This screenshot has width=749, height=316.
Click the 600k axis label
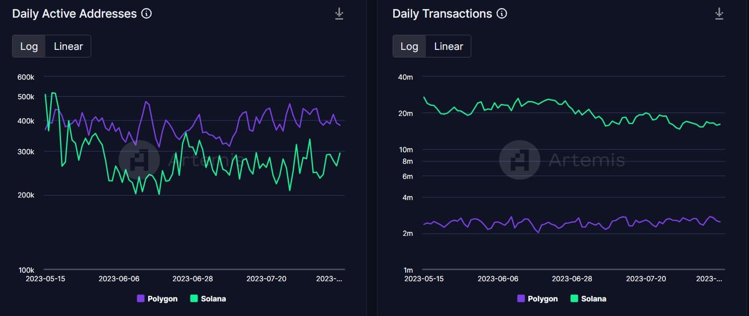26,77
